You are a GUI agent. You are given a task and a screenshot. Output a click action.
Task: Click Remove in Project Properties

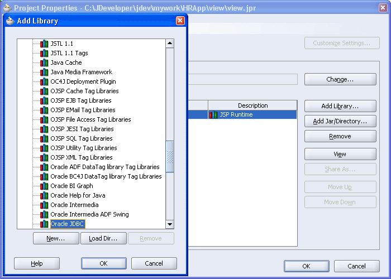(x=340, y=136)
